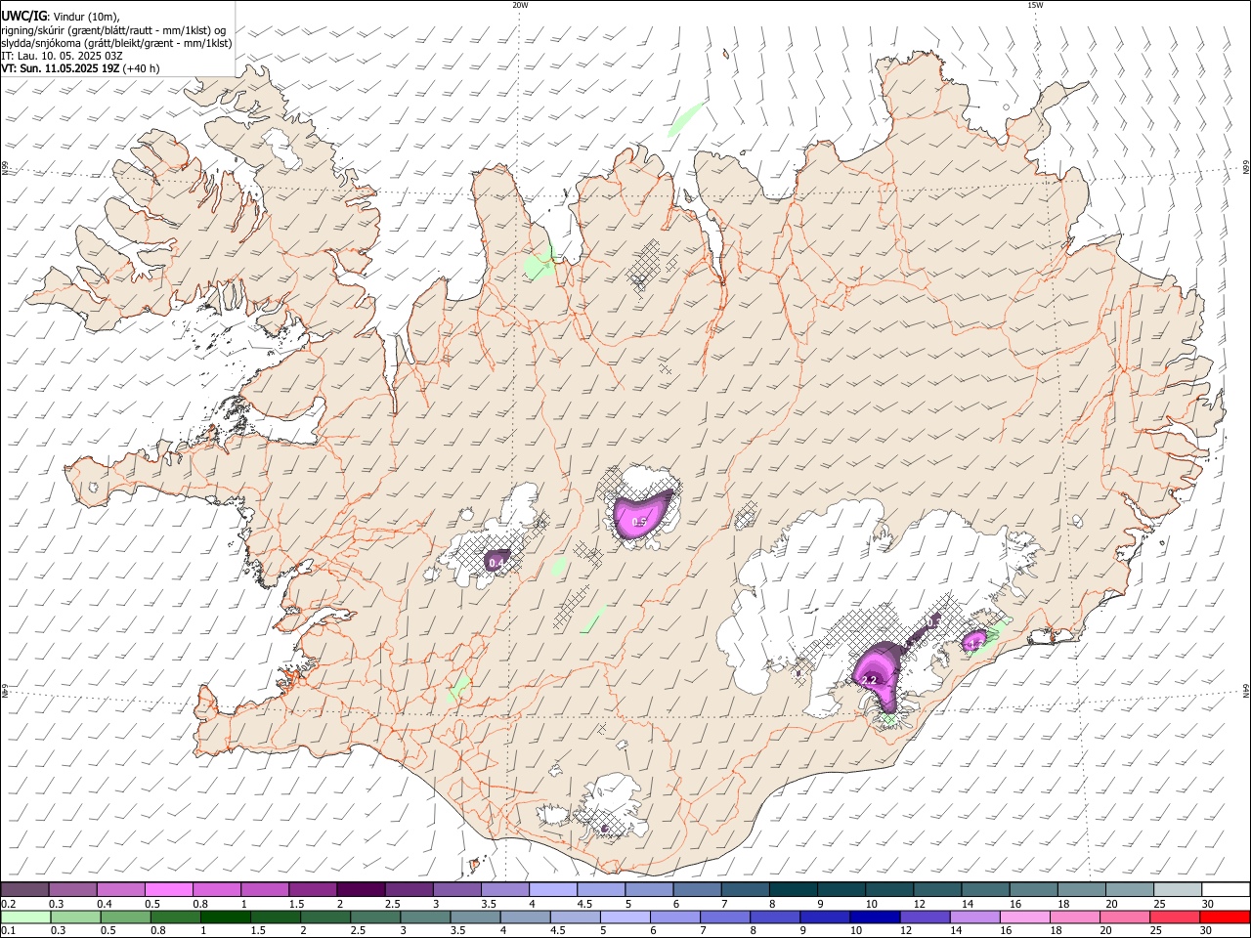Click the 0.4 snowfall value on the map

[496, 563]
